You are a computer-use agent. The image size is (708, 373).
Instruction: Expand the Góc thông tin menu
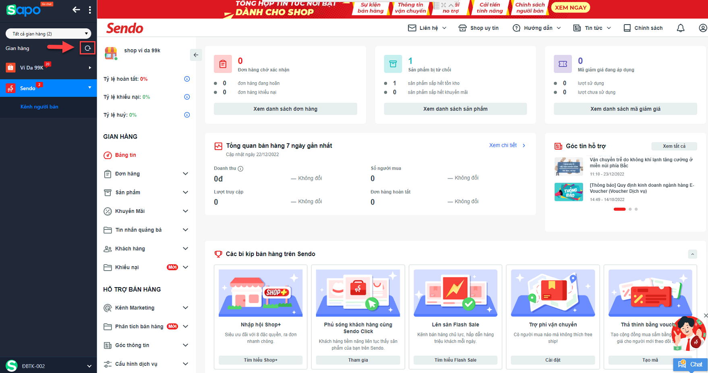point(185,345)
